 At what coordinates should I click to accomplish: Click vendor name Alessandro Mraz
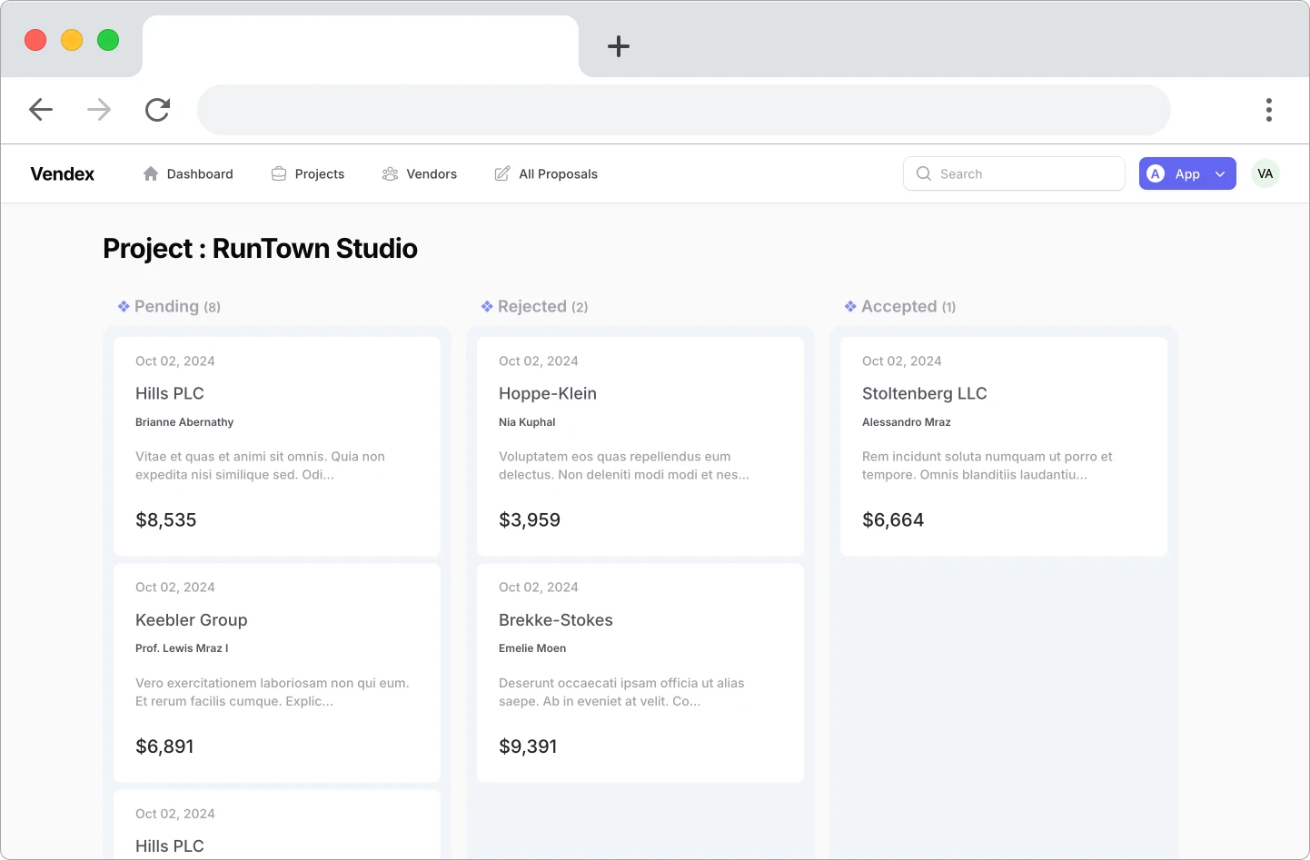pyautogui.click(x=907, y=422)
